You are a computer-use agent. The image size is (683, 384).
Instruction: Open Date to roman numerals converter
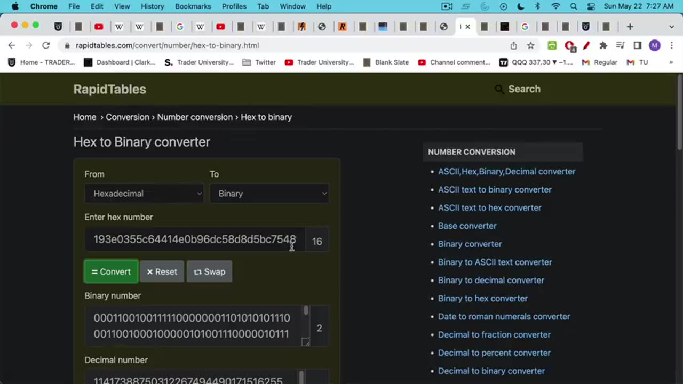point(504,316)
